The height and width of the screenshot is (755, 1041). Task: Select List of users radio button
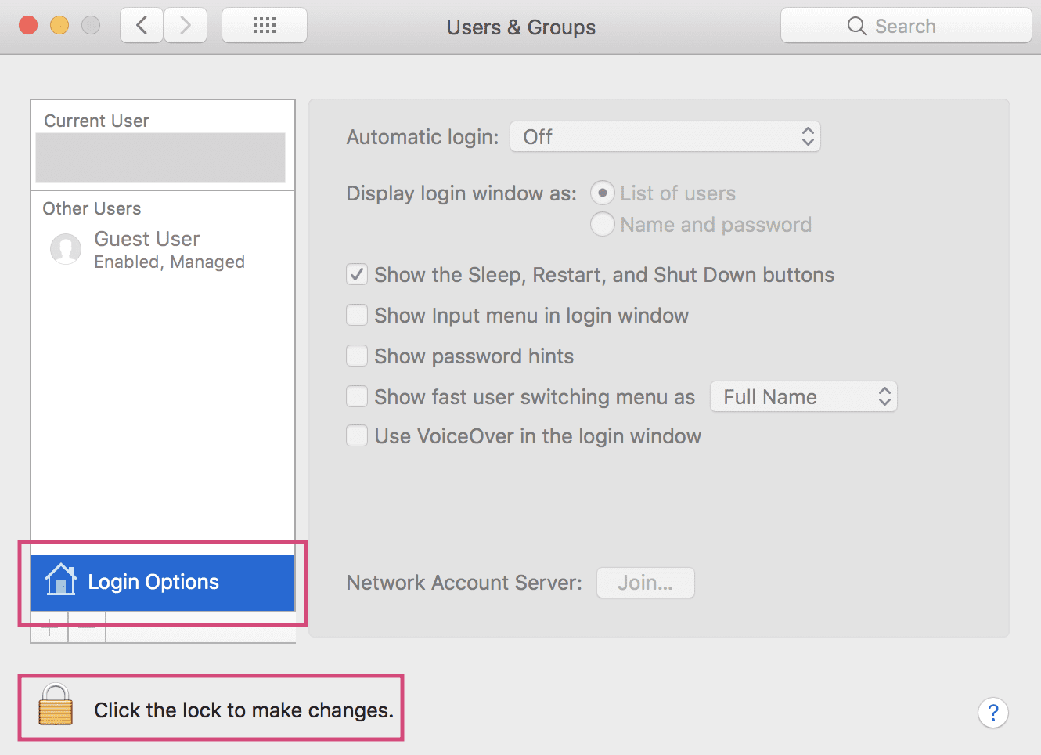point(602,193)
